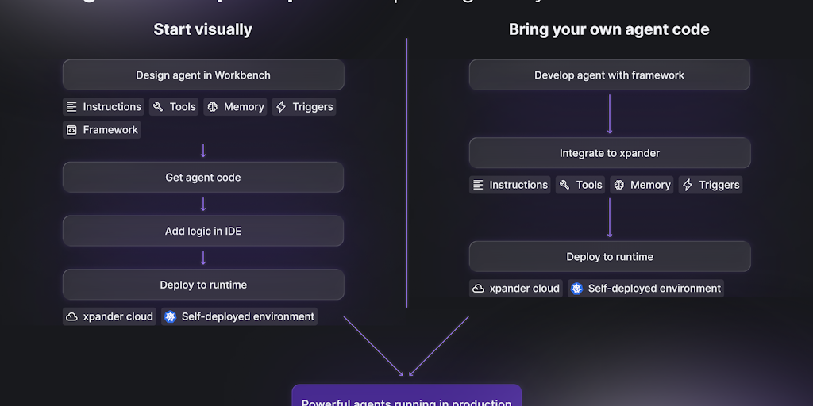Click the xpander cloud icon under Start visually
Viewport: 813px width, 406px height.
pos(72,316)
